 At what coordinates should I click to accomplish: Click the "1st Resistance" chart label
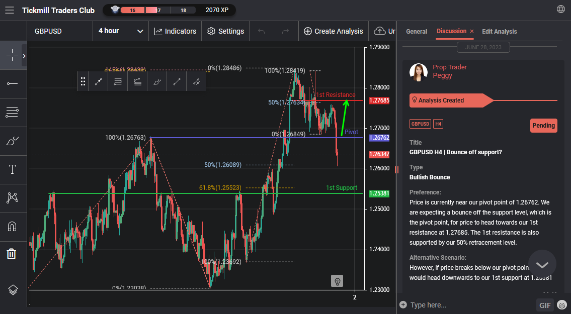(x=336, y=95)
